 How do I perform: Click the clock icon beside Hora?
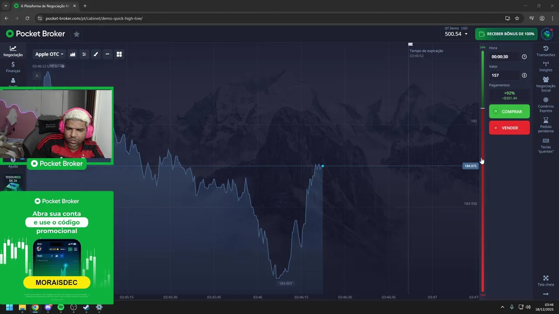click(x=524, y=57)
